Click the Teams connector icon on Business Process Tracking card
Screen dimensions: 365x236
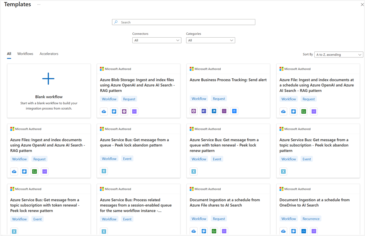tap(204, 111)
